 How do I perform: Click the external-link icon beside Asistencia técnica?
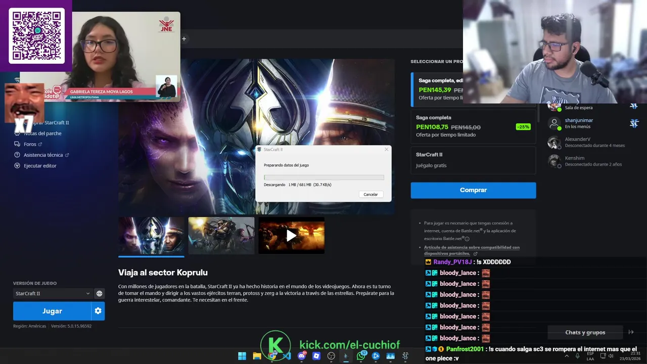tap(67, 155)
